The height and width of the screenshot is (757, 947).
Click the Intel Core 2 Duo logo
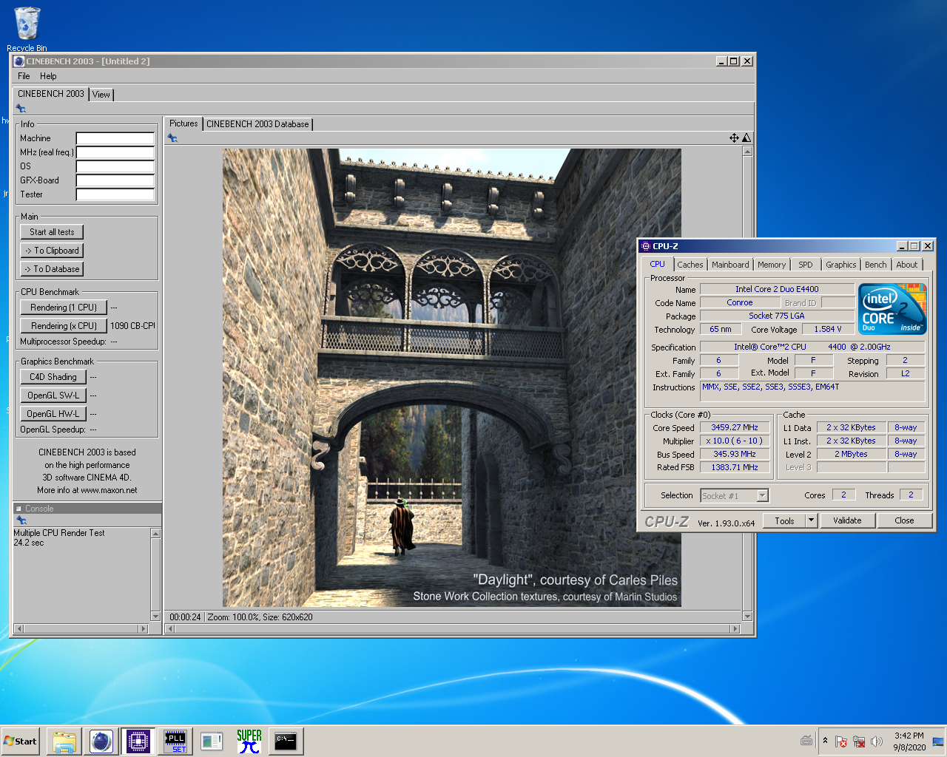892,308
